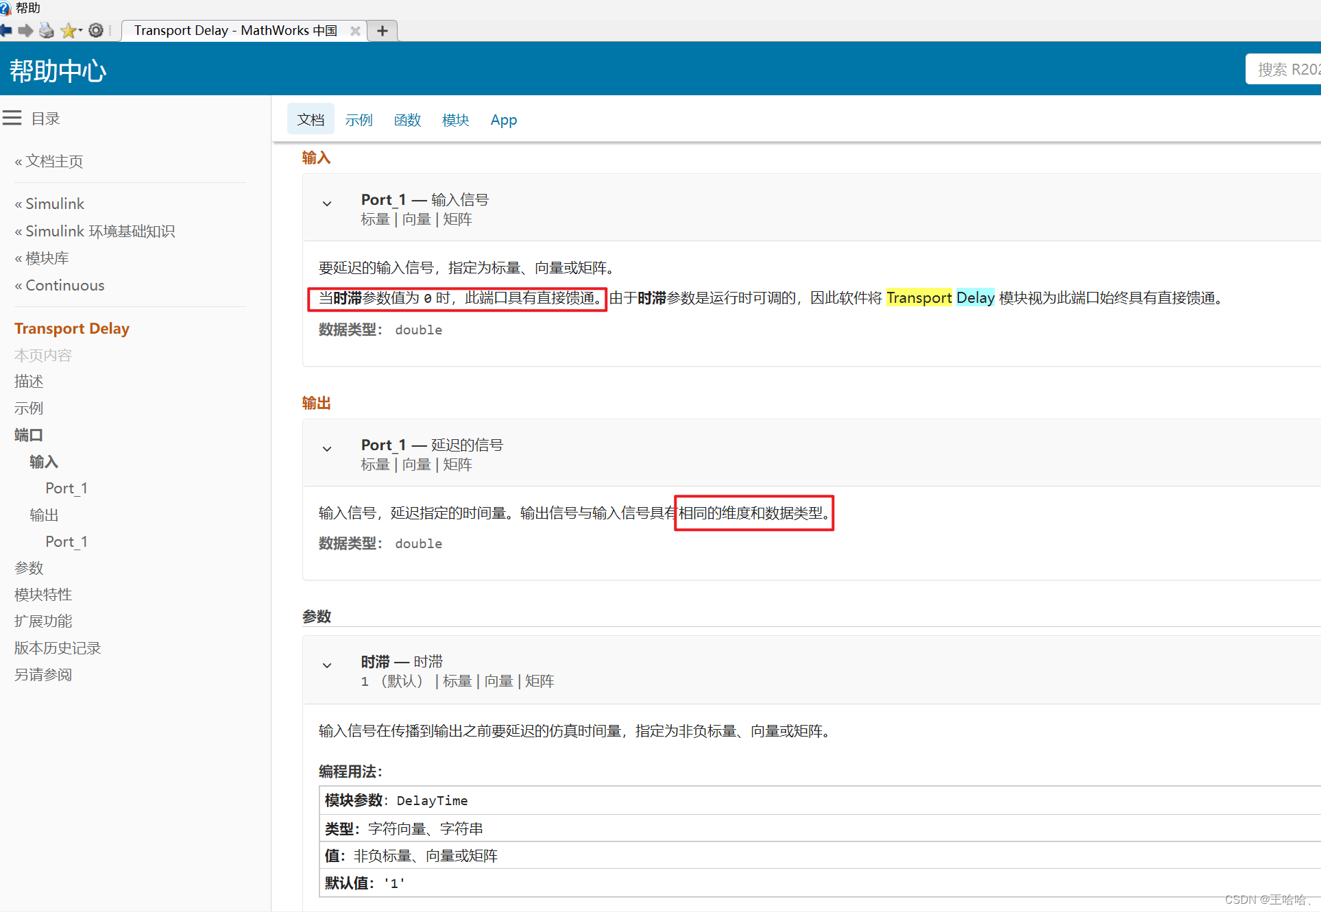Click the back navigation arrow icon
This screenshot has height=912, width=1321.
(6, 30)
